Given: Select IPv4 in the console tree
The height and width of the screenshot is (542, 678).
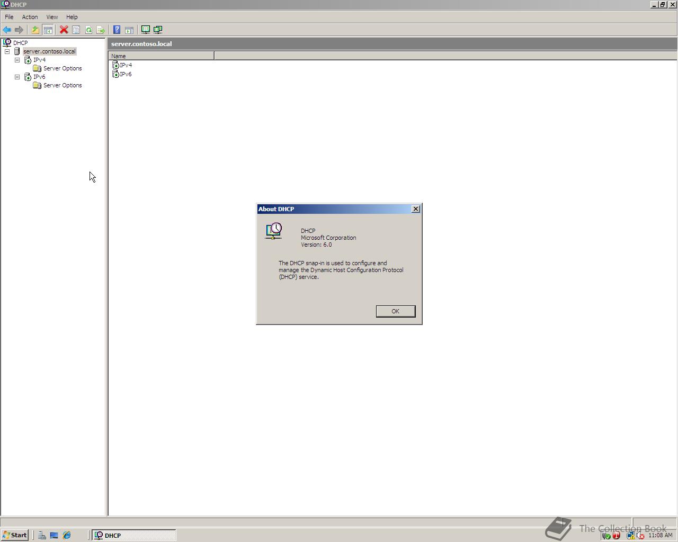Looking at the screenshot, I should [40, 60].
